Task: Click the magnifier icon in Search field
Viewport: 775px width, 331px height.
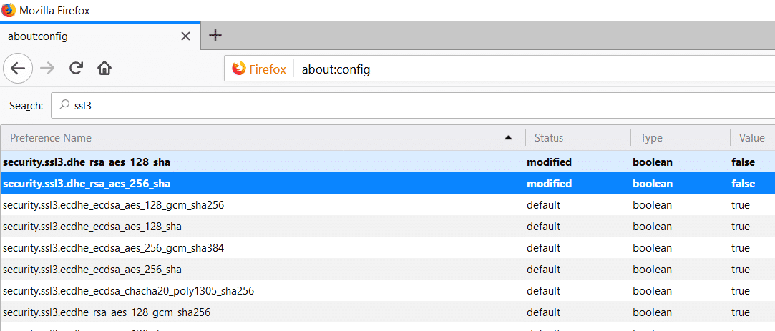Action: (64, 105)
